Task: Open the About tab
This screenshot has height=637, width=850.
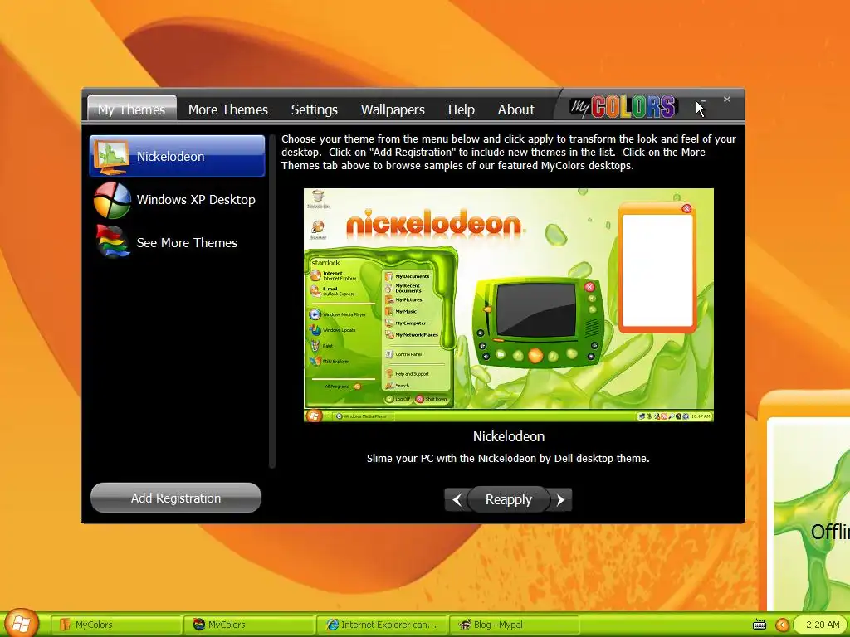Action: [x=516, y=109]
